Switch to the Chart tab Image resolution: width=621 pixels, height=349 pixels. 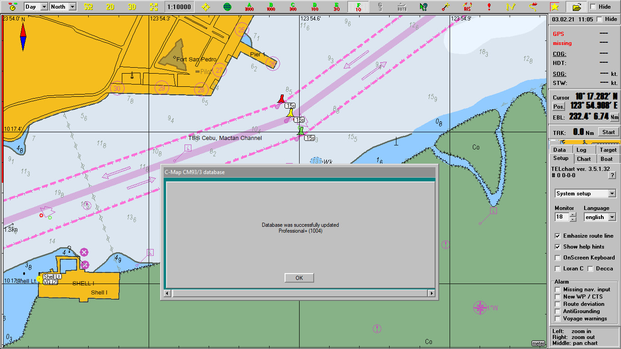pos(584,159)
